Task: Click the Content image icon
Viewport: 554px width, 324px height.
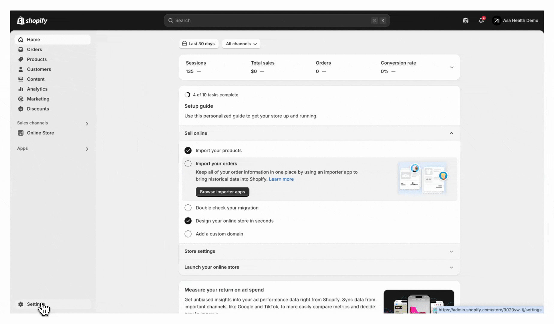Action: (21, 79)
